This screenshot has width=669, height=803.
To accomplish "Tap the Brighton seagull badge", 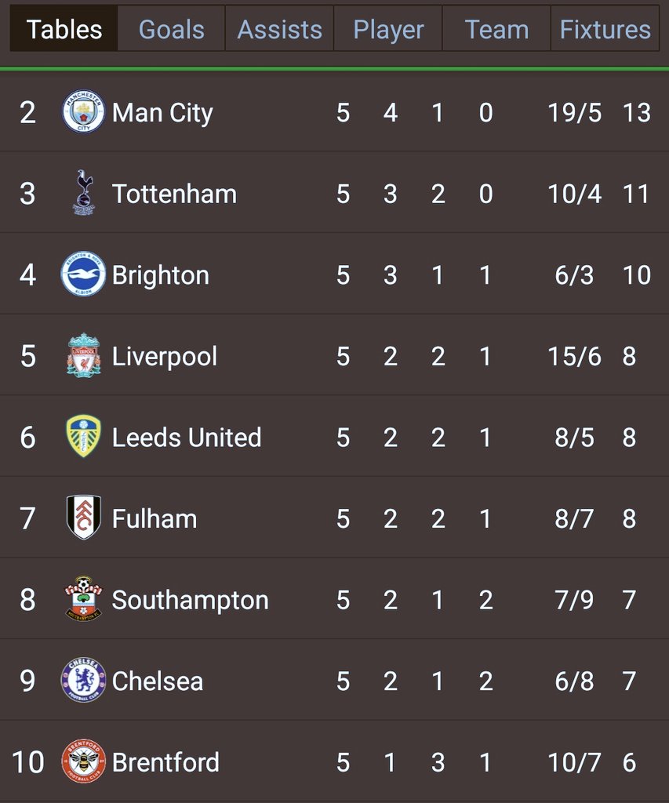I will click(83, 274).
